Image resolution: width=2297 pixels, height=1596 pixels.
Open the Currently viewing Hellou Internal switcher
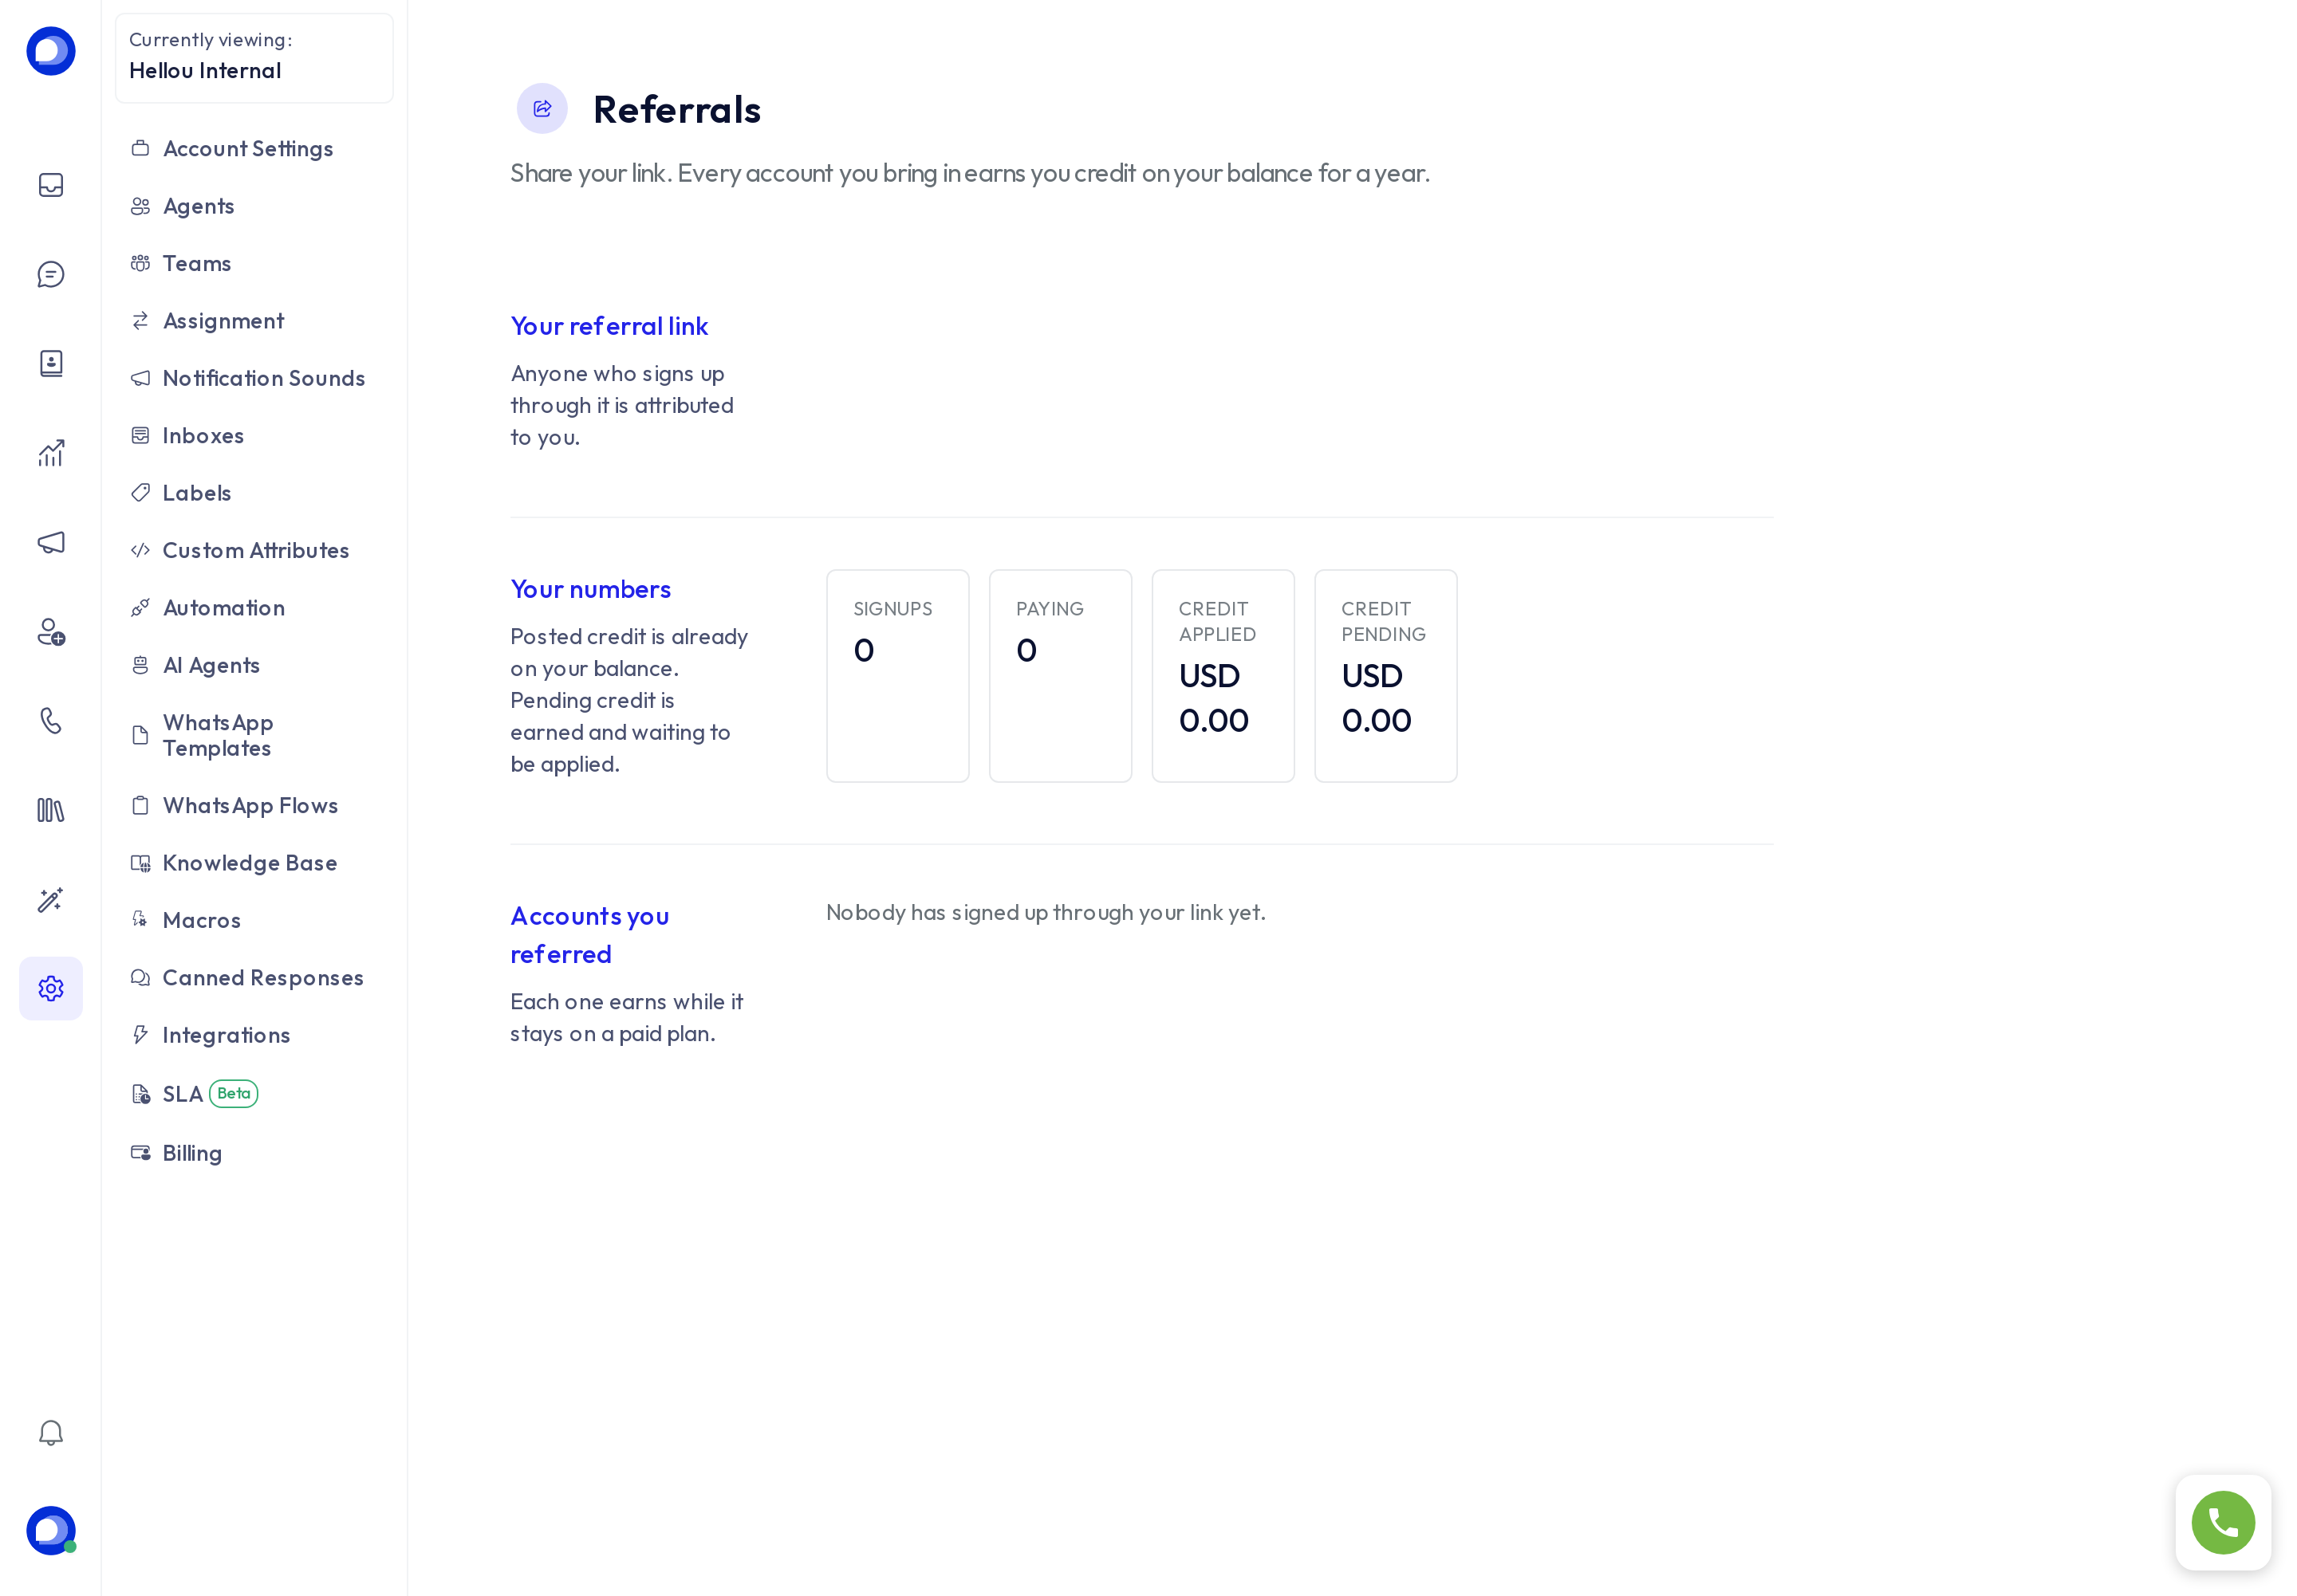(254, 58)
